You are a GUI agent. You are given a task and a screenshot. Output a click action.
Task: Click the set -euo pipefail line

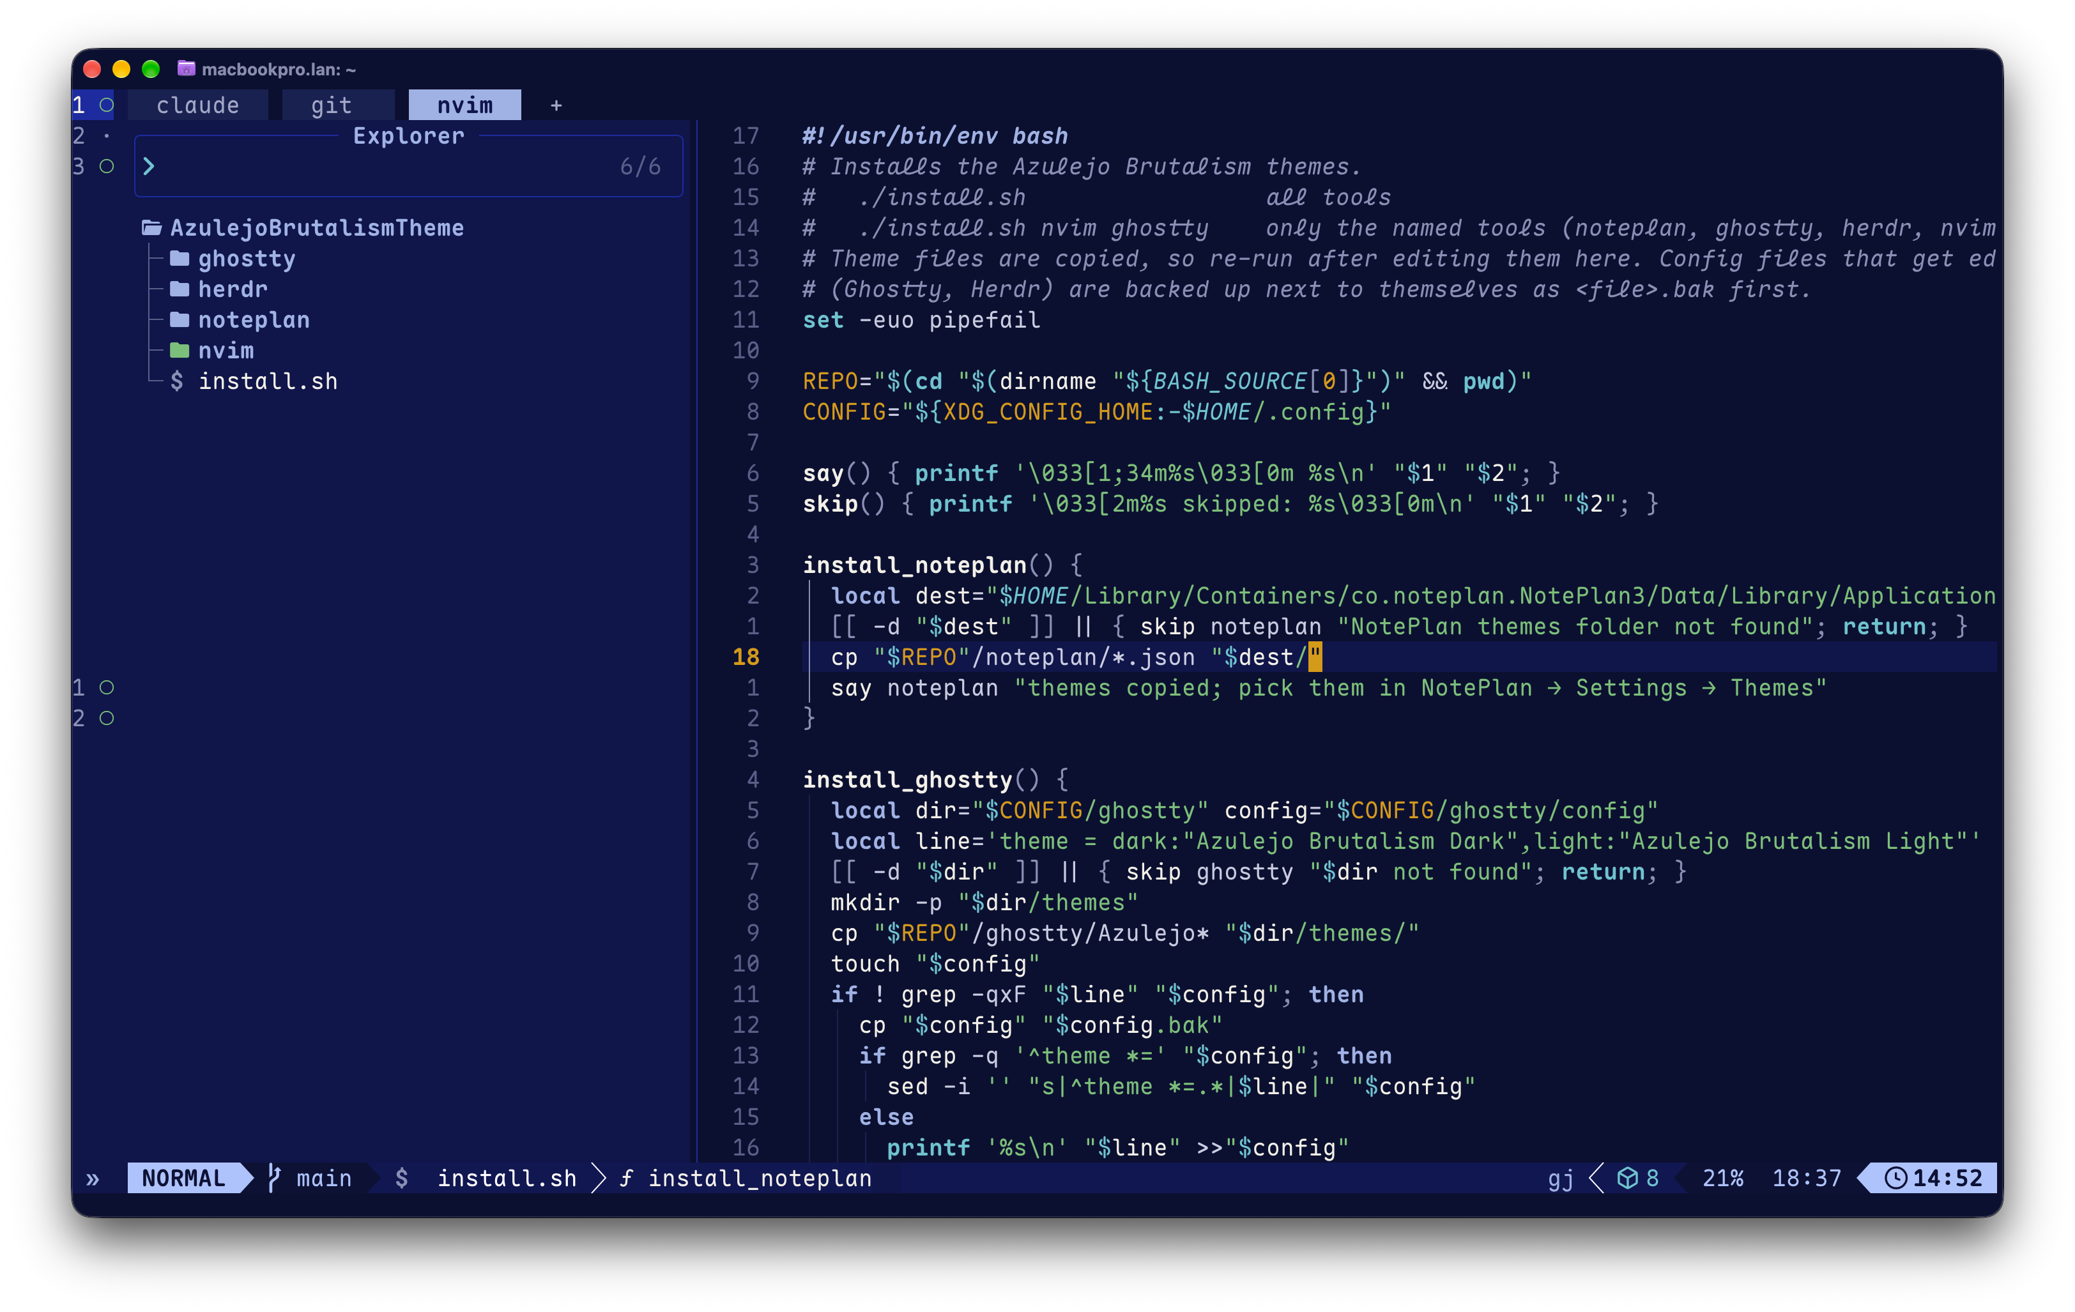(x=921, y=319)
